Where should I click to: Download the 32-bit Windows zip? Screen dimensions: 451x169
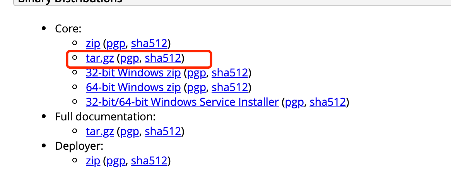[133, 73]
